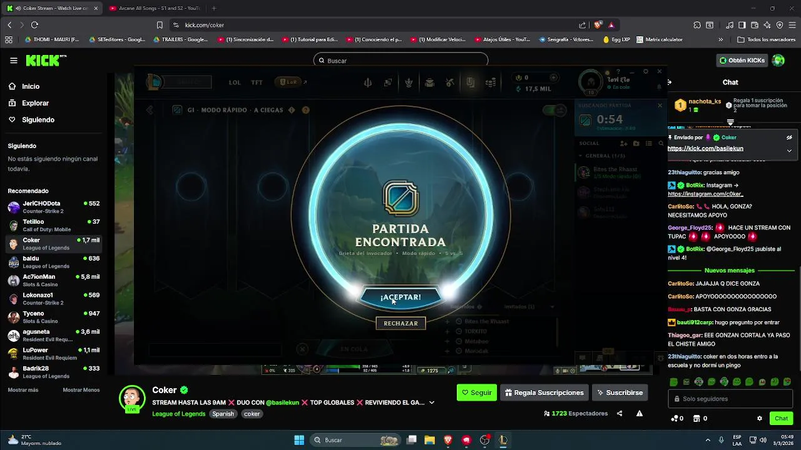Open user profile avatar menu

tap(778, 61)
